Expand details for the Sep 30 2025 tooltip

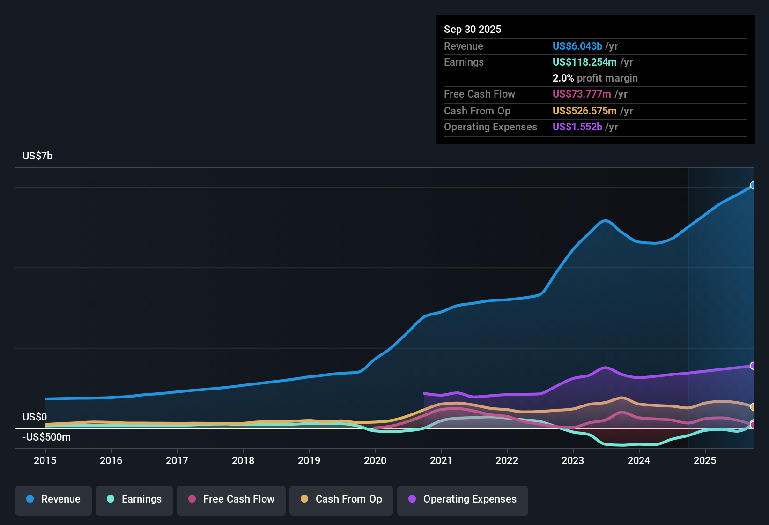(x=473, y=29)
